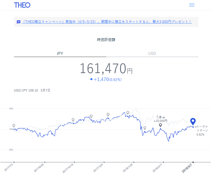The width and height of the screenshot is (211, 177).
Task: Click the gray pin marker near 2017/10/15
Action: pyautogui.click(x=73, y=120)
